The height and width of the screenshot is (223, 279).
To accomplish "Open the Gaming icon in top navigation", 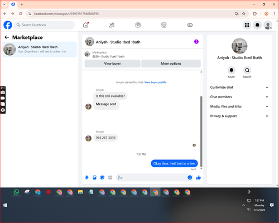I will tap(190, 25).
